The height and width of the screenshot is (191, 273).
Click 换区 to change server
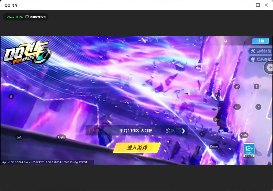click(175, 131)
